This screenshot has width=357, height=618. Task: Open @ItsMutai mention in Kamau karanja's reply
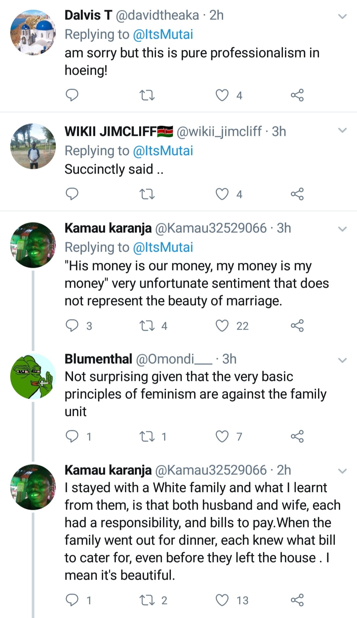[x=163, y=247]
